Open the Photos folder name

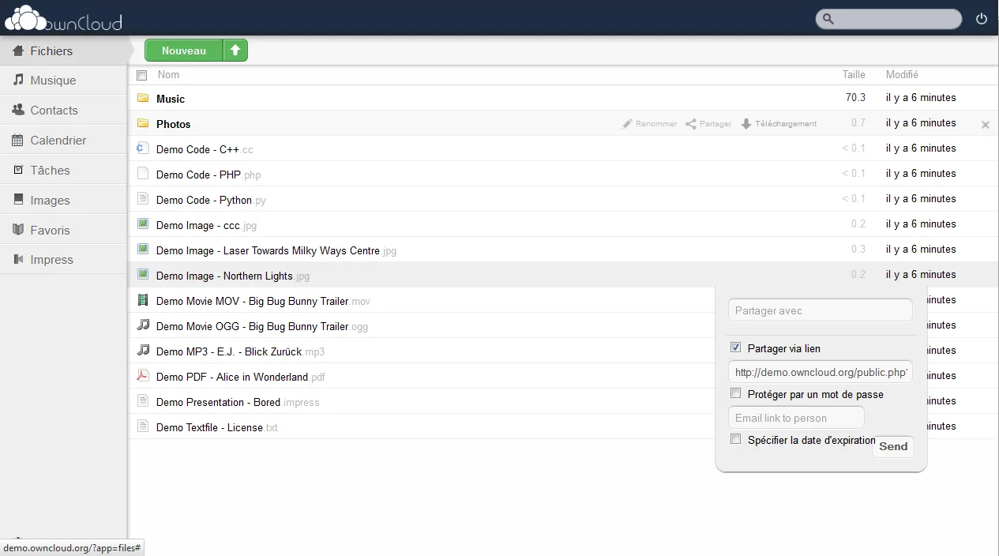174,124
